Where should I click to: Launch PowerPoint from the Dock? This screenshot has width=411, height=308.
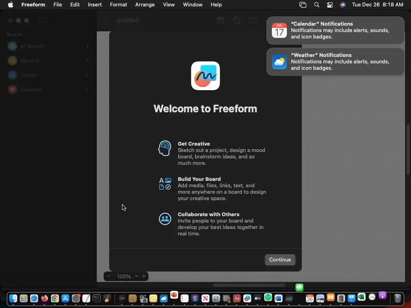pyautogui.click(x=174, y=295)
